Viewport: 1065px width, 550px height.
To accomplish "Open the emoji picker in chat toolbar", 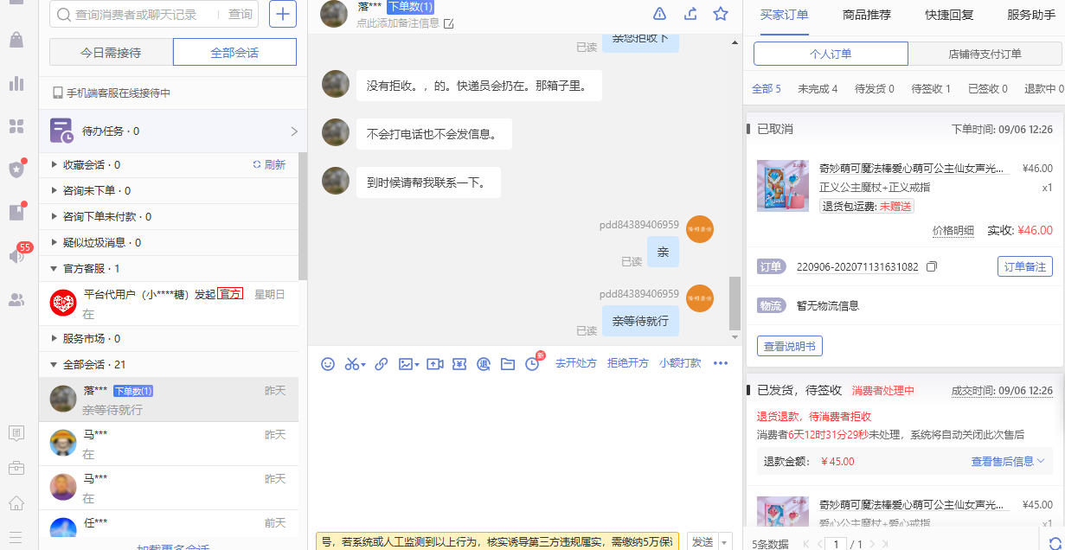I will coord(328,364).
